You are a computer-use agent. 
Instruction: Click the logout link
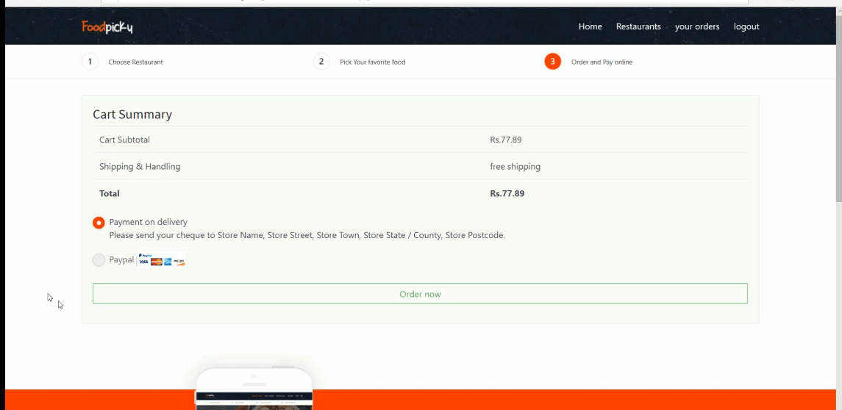point(746,26)
